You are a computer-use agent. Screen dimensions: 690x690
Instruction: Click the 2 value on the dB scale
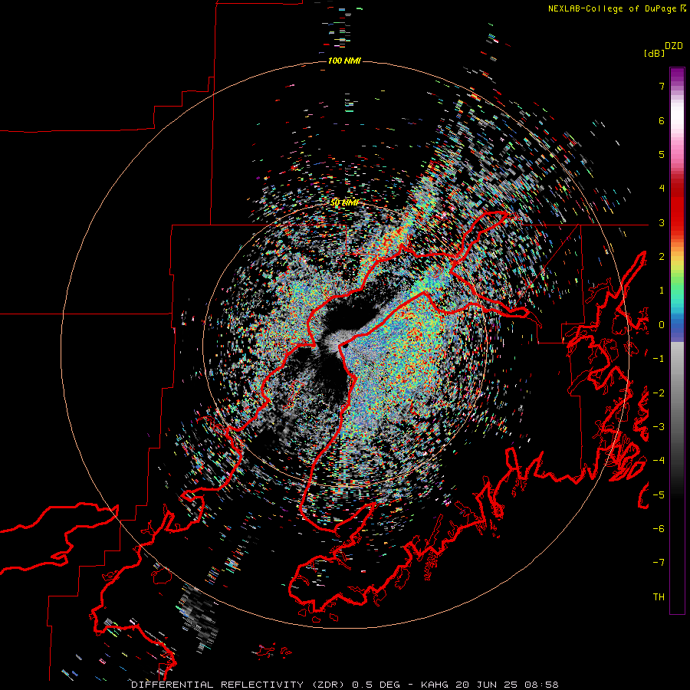click(x=662, y=257)
